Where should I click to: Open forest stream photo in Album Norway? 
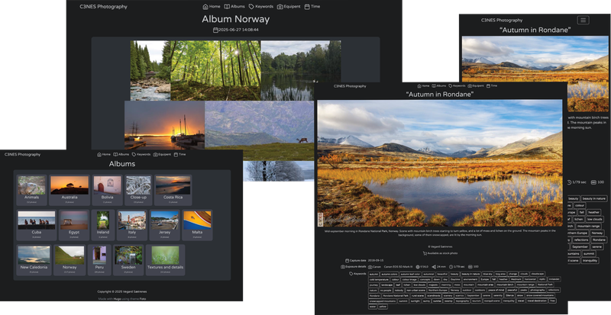150,70
